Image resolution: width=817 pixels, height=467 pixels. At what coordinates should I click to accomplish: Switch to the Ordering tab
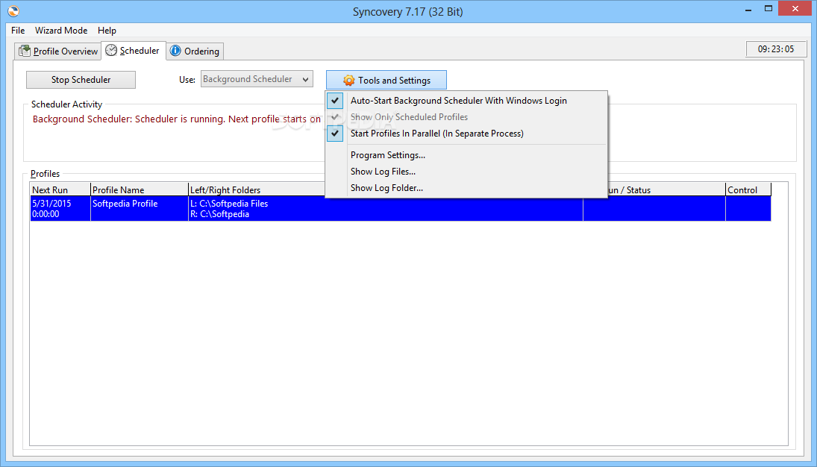[195, 51]
